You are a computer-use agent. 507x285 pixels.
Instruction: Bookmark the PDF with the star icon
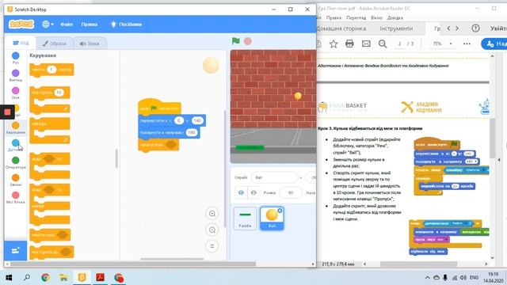[x=334, y=44]
